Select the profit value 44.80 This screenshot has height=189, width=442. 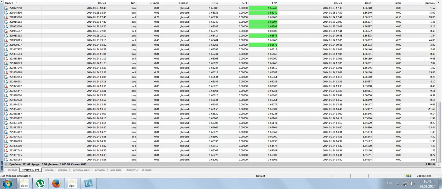432,40
